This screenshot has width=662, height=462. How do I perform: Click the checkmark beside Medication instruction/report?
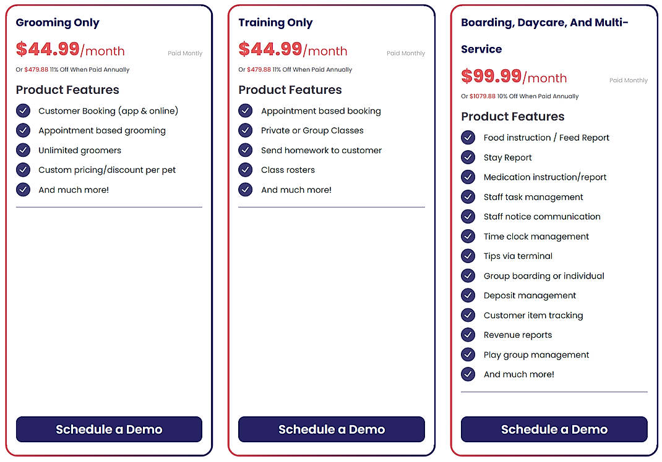pyautogui.click(x=468, y=177)
